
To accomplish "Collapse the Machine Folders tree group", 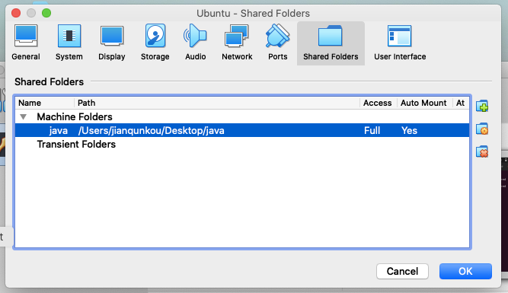I will pos(24,116).
